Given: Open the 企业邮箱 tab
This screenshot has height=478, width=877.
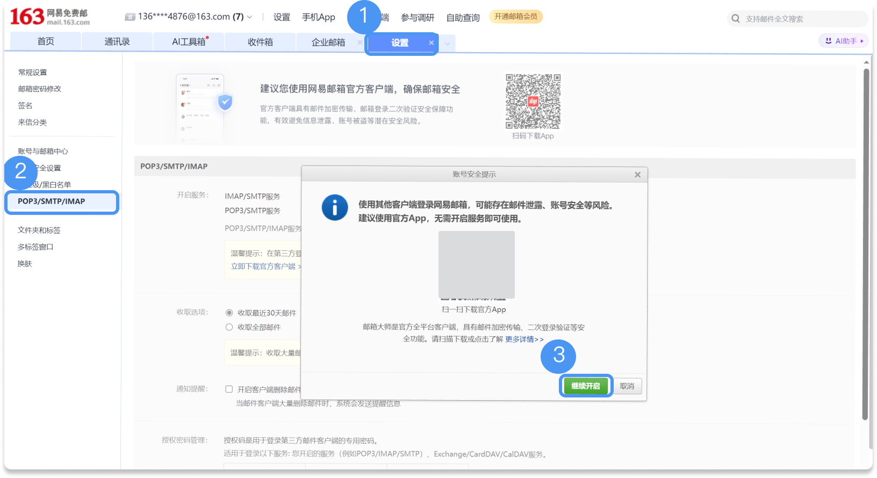Looking at the screenshot, I should (x=328, y=42).
